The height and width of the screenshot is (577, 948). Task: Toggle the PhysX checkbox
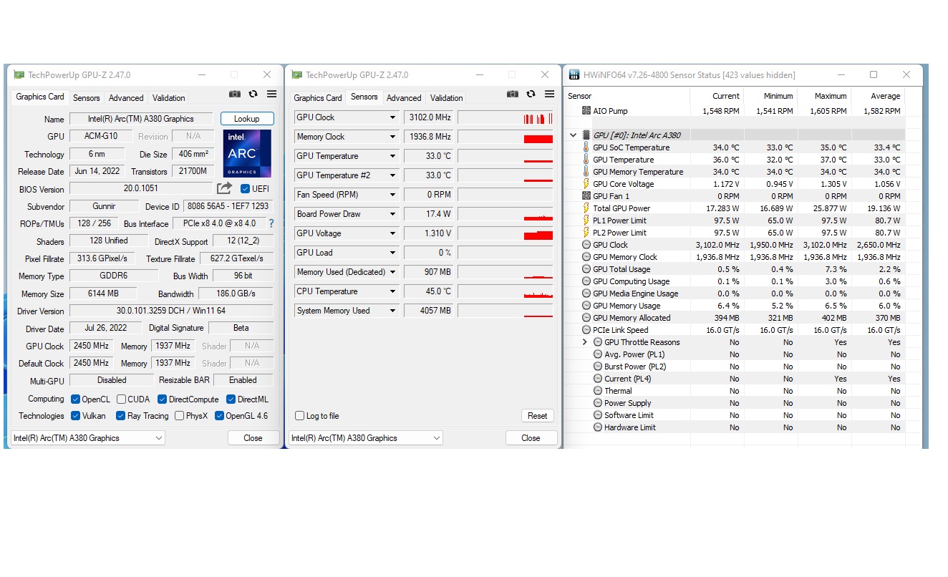coord(180,416)
